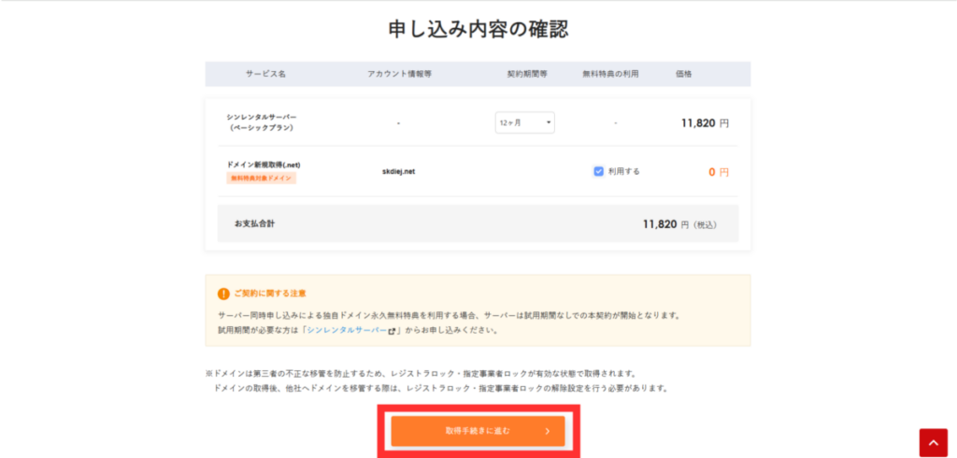Click the 申し込み内容の確認 page heading
Viewport: 957px width, 458px height.
coord(478,29)
